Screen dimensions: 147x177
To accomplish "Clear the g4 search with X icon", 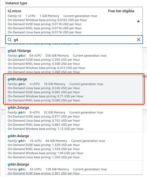I will (139, 40).
